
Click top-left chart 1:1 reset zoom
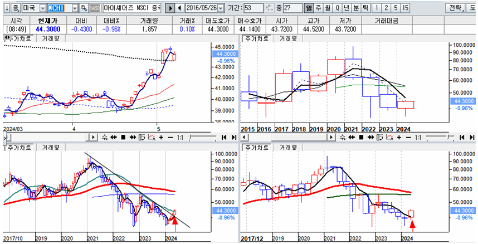179,137
